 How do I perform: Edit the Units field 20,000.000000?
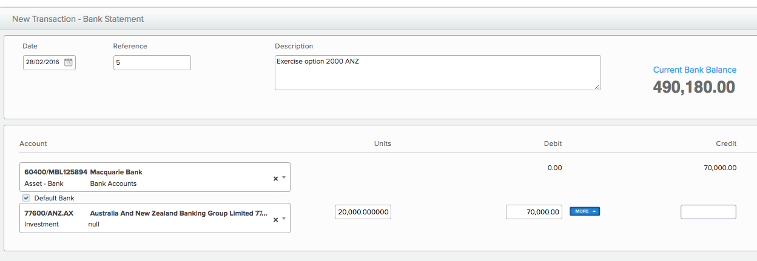tap(363, 212)
